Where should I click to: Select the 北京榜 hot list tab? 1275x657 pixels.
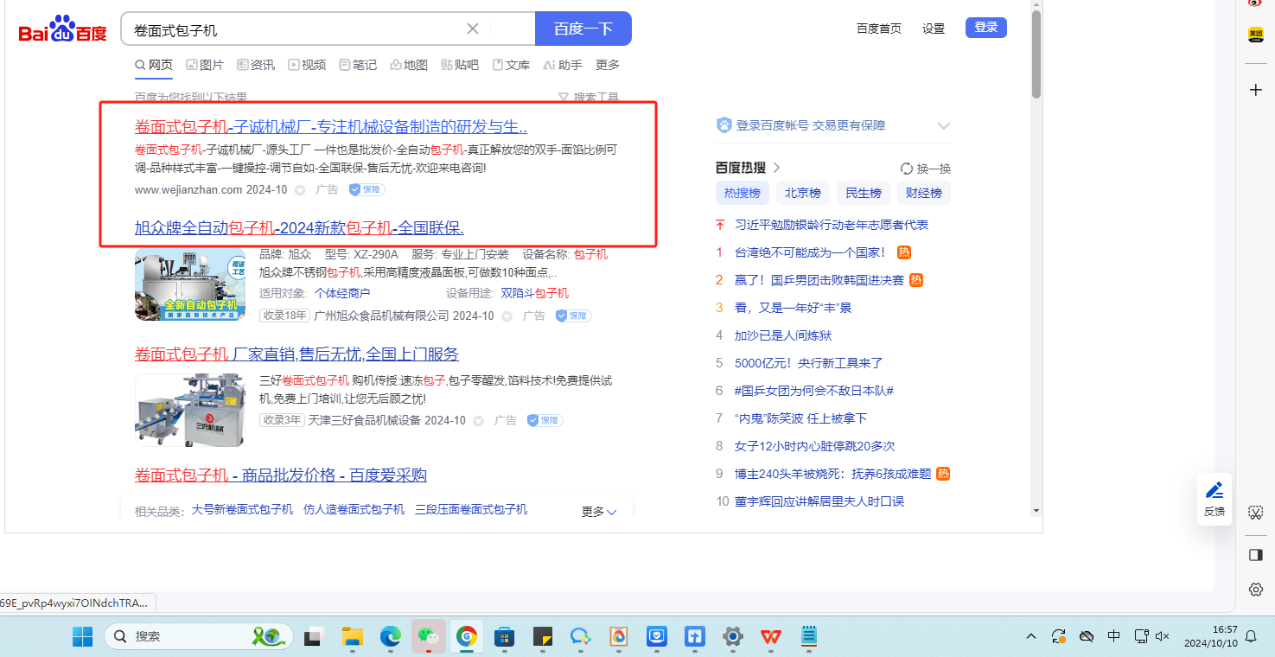(x=802, y=193)
